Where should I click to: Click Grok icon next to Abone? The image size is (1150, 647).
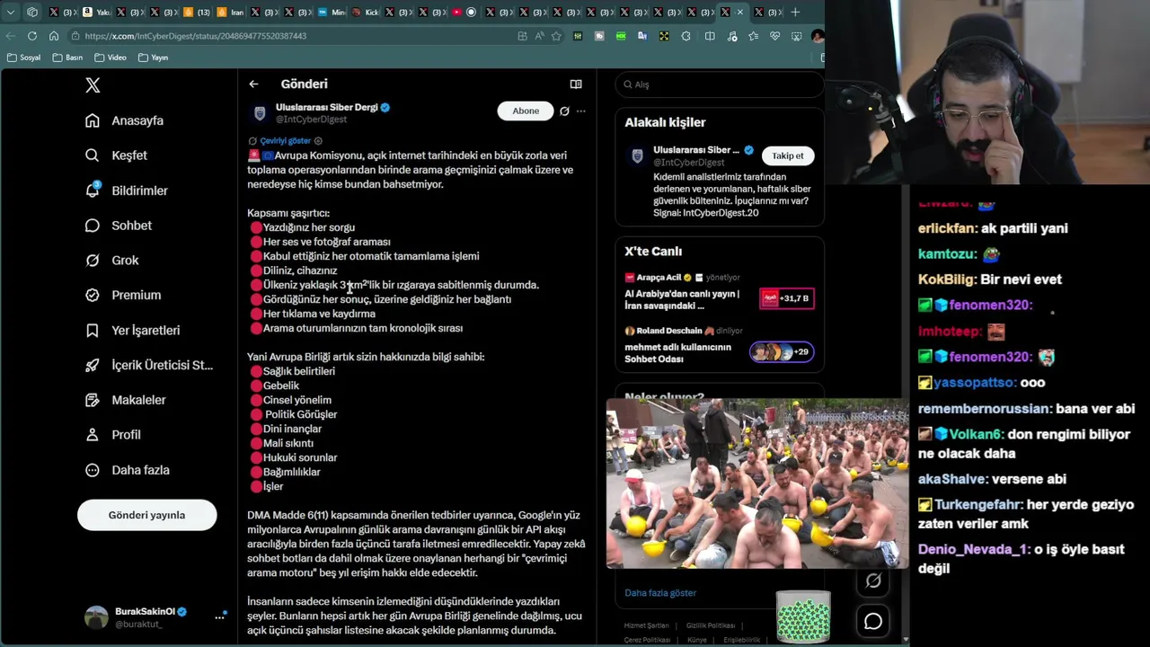(x=564, y=111)
